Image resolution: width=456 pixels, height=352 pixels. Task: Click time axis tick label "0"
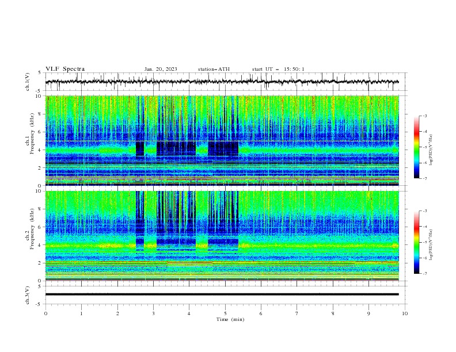[45, 313]
